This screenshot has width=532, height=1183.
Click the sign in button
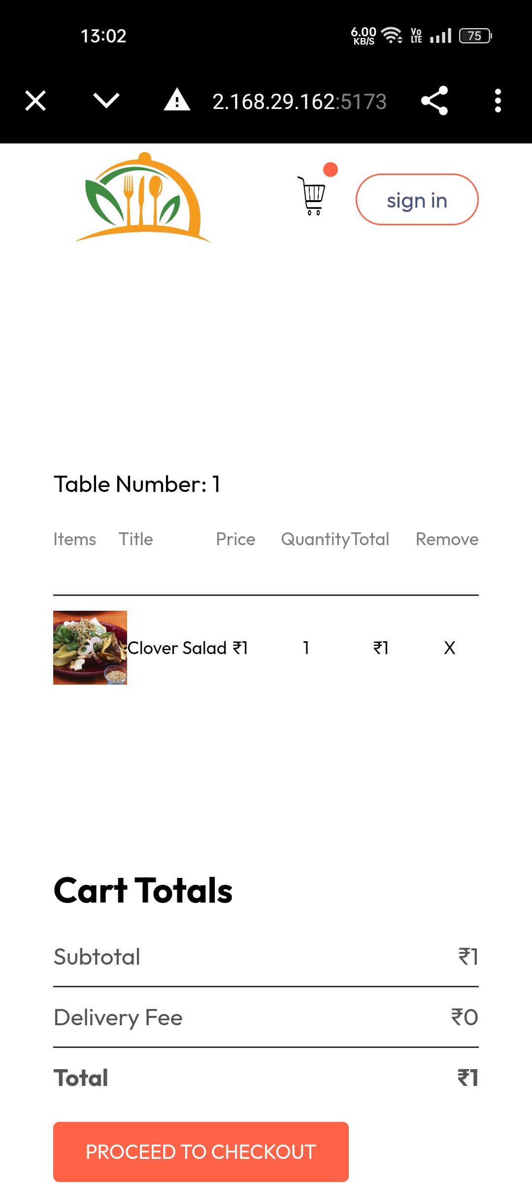[417, 199]
